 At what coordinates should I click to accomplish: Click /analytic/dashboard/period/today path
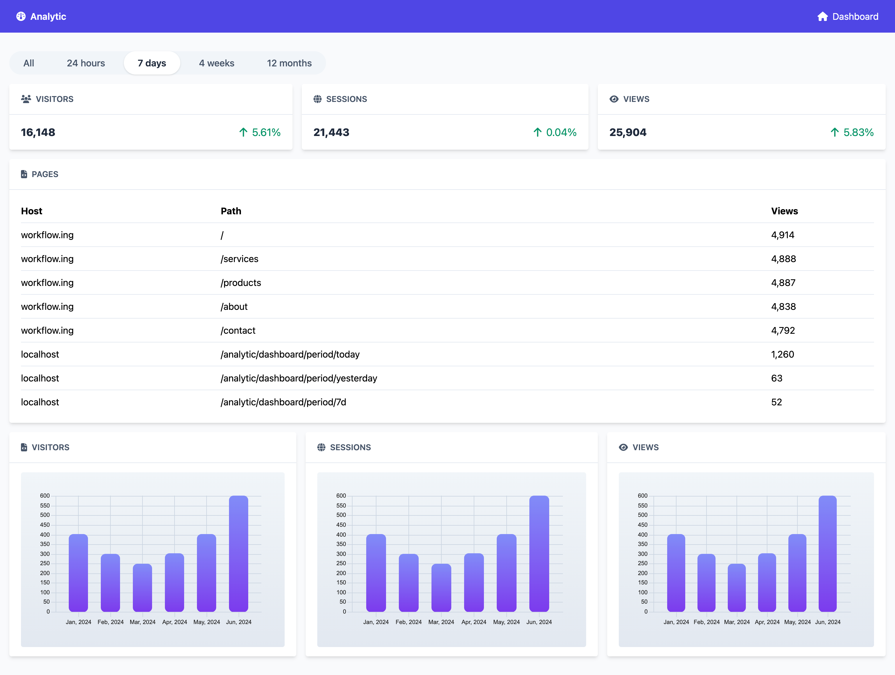[x=290, y=354]
